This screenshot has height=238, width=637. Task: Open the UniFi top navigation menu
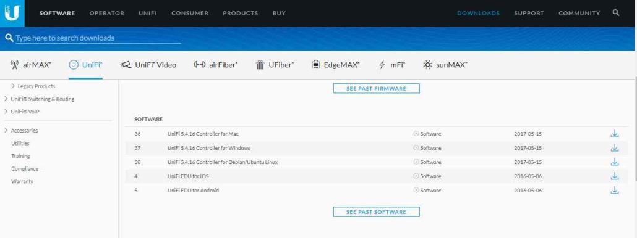(147, 13)
